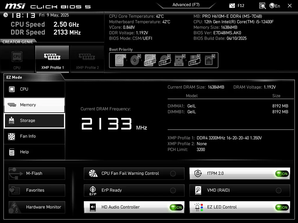Screen dimensions: 298x223
Task: Click the EZ LED bulb icon
Action: 198,207
